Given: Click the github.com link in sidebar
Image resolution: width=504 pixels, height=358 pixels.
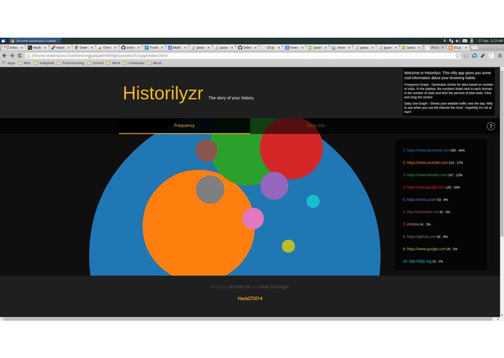Looking at the screenshot, I should [x=421, y=237].
